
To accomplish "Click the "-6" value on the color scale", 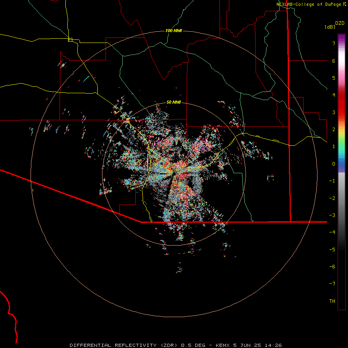I will pos(332,267).
